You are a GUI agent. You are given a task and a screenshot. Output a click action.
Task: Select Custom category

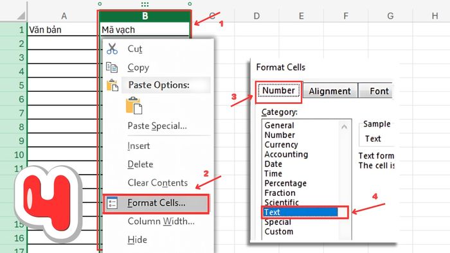(278, 232)
